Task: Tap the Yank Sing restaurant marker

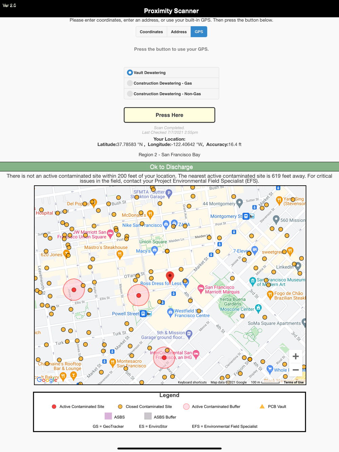Action: 279,201
